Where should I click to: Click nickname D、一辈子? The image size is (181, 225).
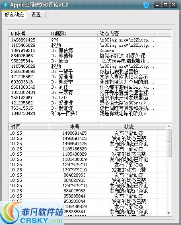click(62, 71)
